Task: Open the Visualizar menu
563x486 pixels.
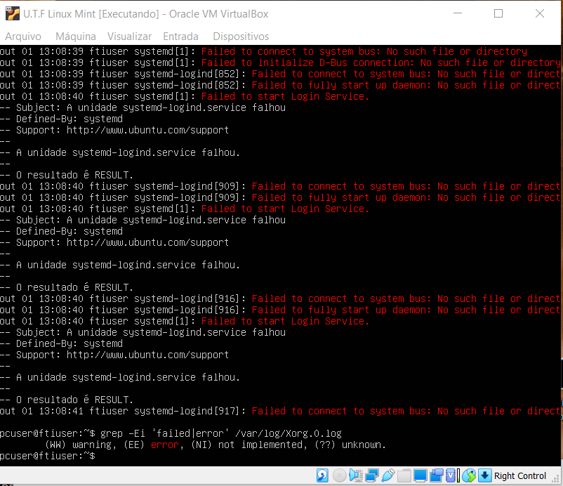Action: click(129, 37)
